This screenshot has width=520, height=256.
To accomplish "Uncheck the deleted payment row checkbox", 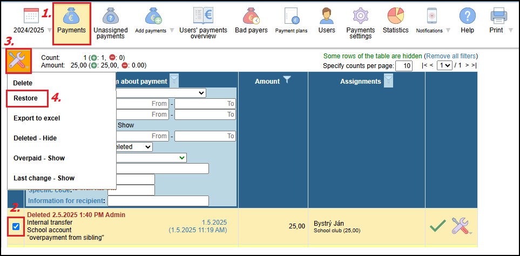I will click(16, 226).
